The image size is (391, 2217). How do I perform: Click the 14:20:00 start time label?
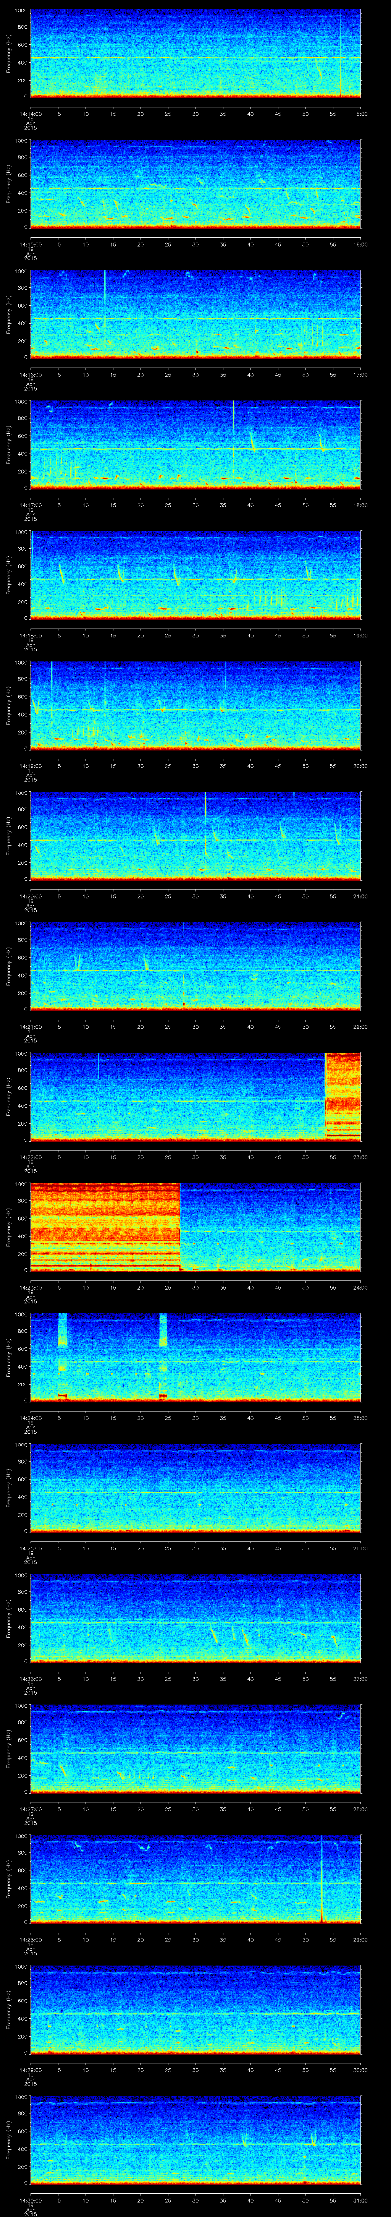30,896
